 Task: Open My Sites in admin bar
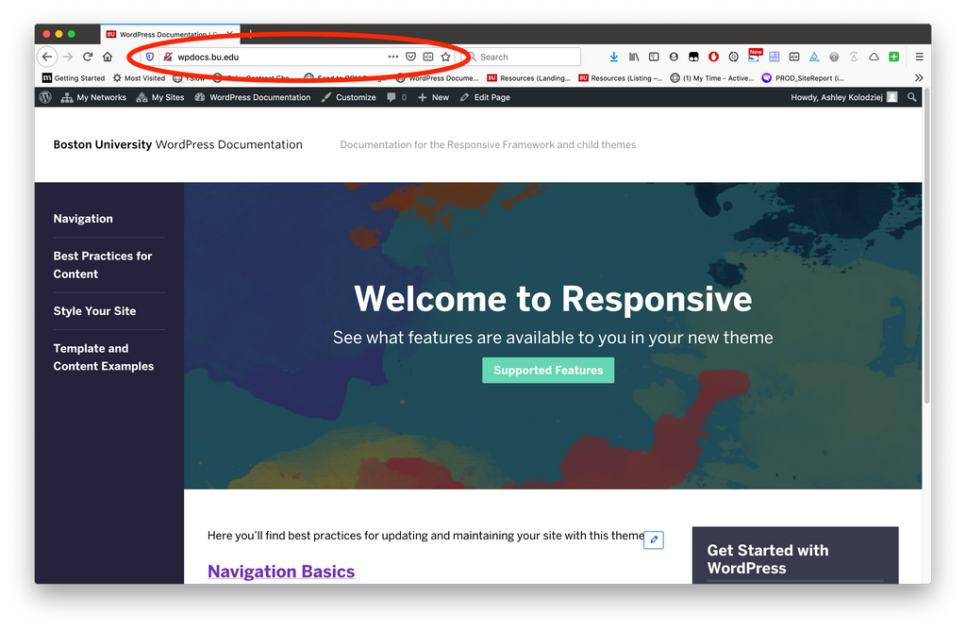[160, 97]
